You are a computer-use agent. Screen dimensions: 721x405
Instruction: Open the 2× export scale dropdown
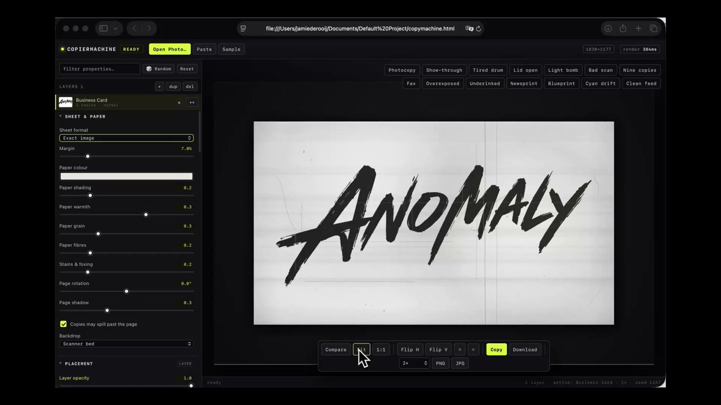click(x=415, y=363)
